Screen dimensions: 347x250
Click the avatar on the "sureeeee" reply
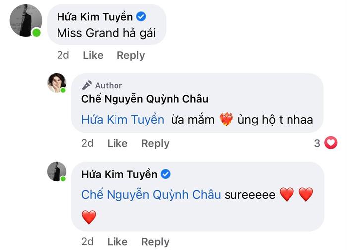pyautogui.click(x=57, y=171)
